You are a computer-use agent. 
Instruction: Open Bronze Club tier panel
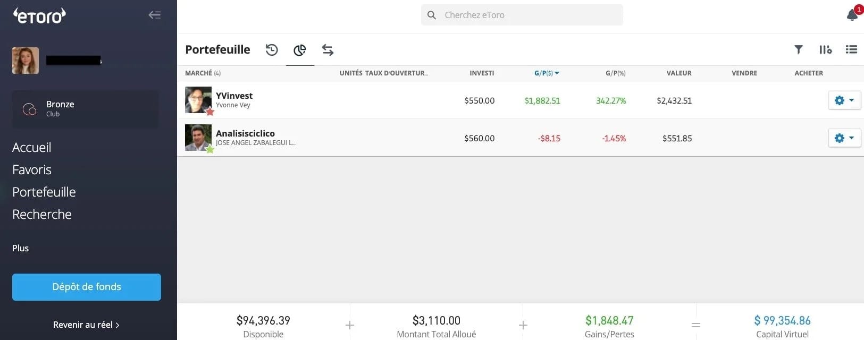[85, 109]
